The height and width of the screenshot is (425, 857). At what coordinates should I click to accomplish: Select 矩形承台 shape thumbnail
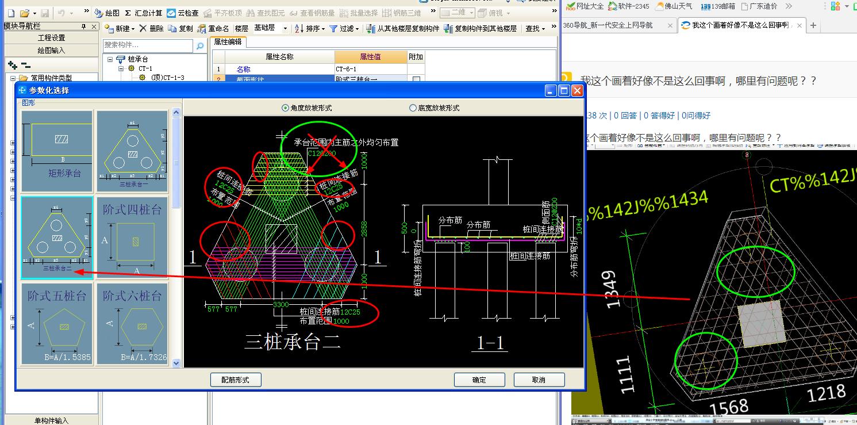point(57,151)
